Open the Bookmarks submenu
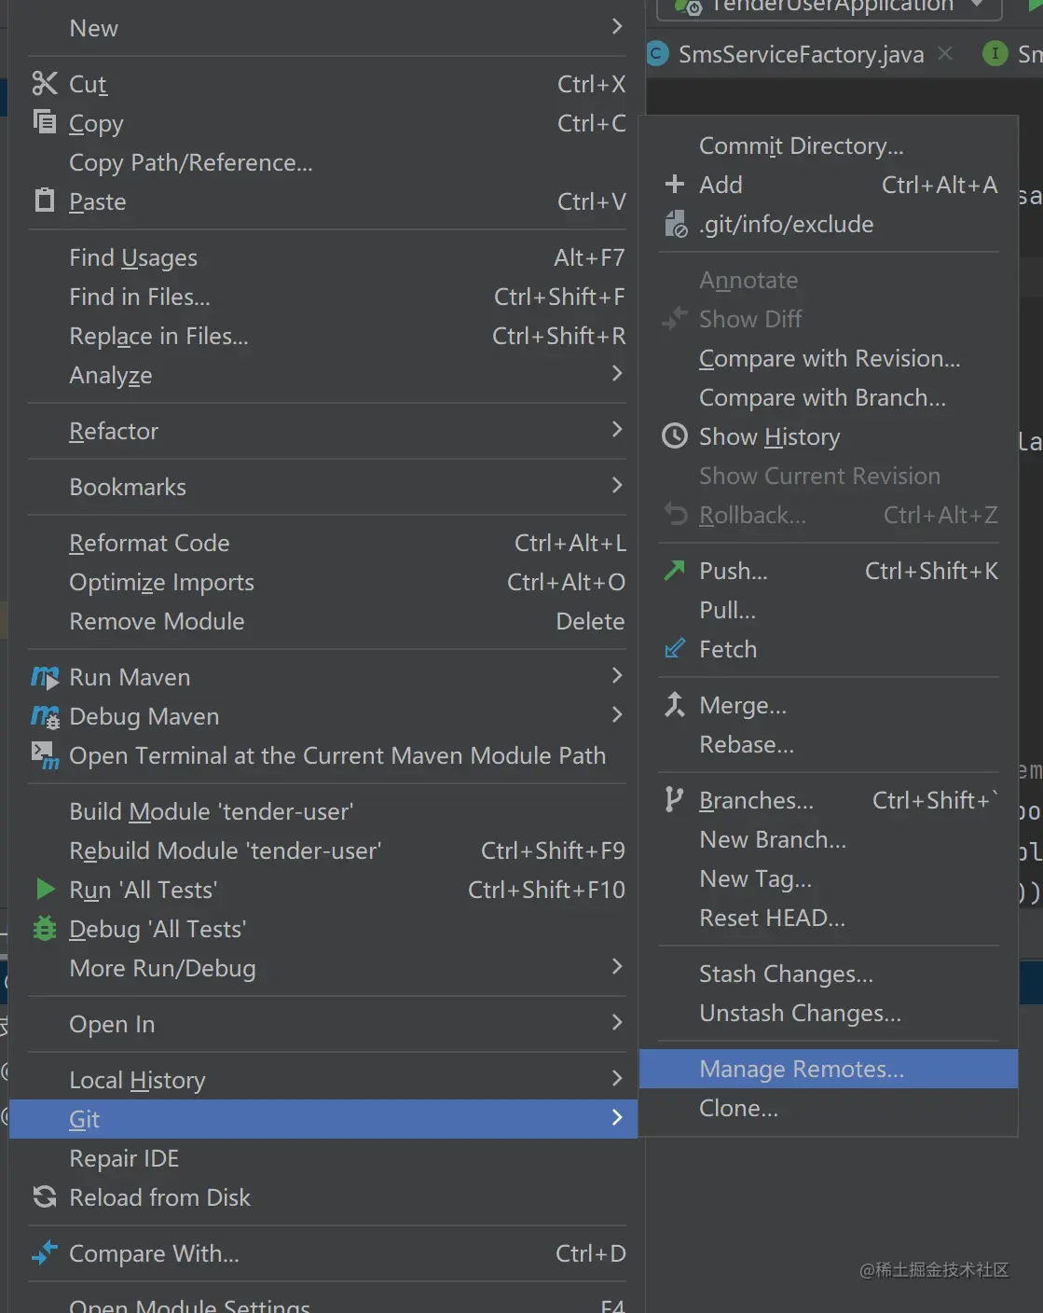This screenshot has width=1043, height=1313. tap(616, 486)
